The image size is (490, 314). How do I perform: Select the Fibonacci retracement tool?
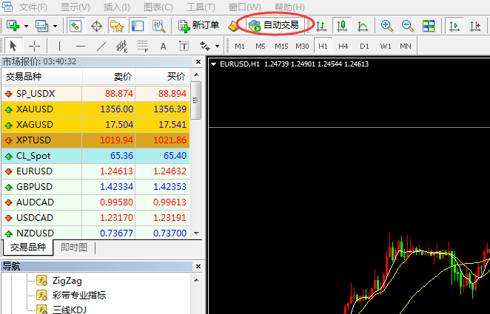[143, 46]
